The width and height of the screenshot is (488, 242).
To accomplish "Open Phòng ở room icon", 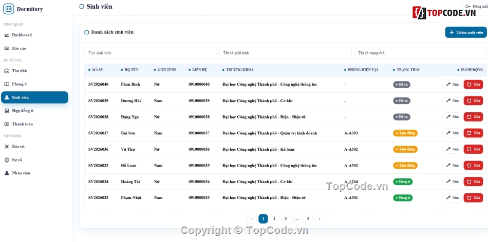I will tap(7, 84).
